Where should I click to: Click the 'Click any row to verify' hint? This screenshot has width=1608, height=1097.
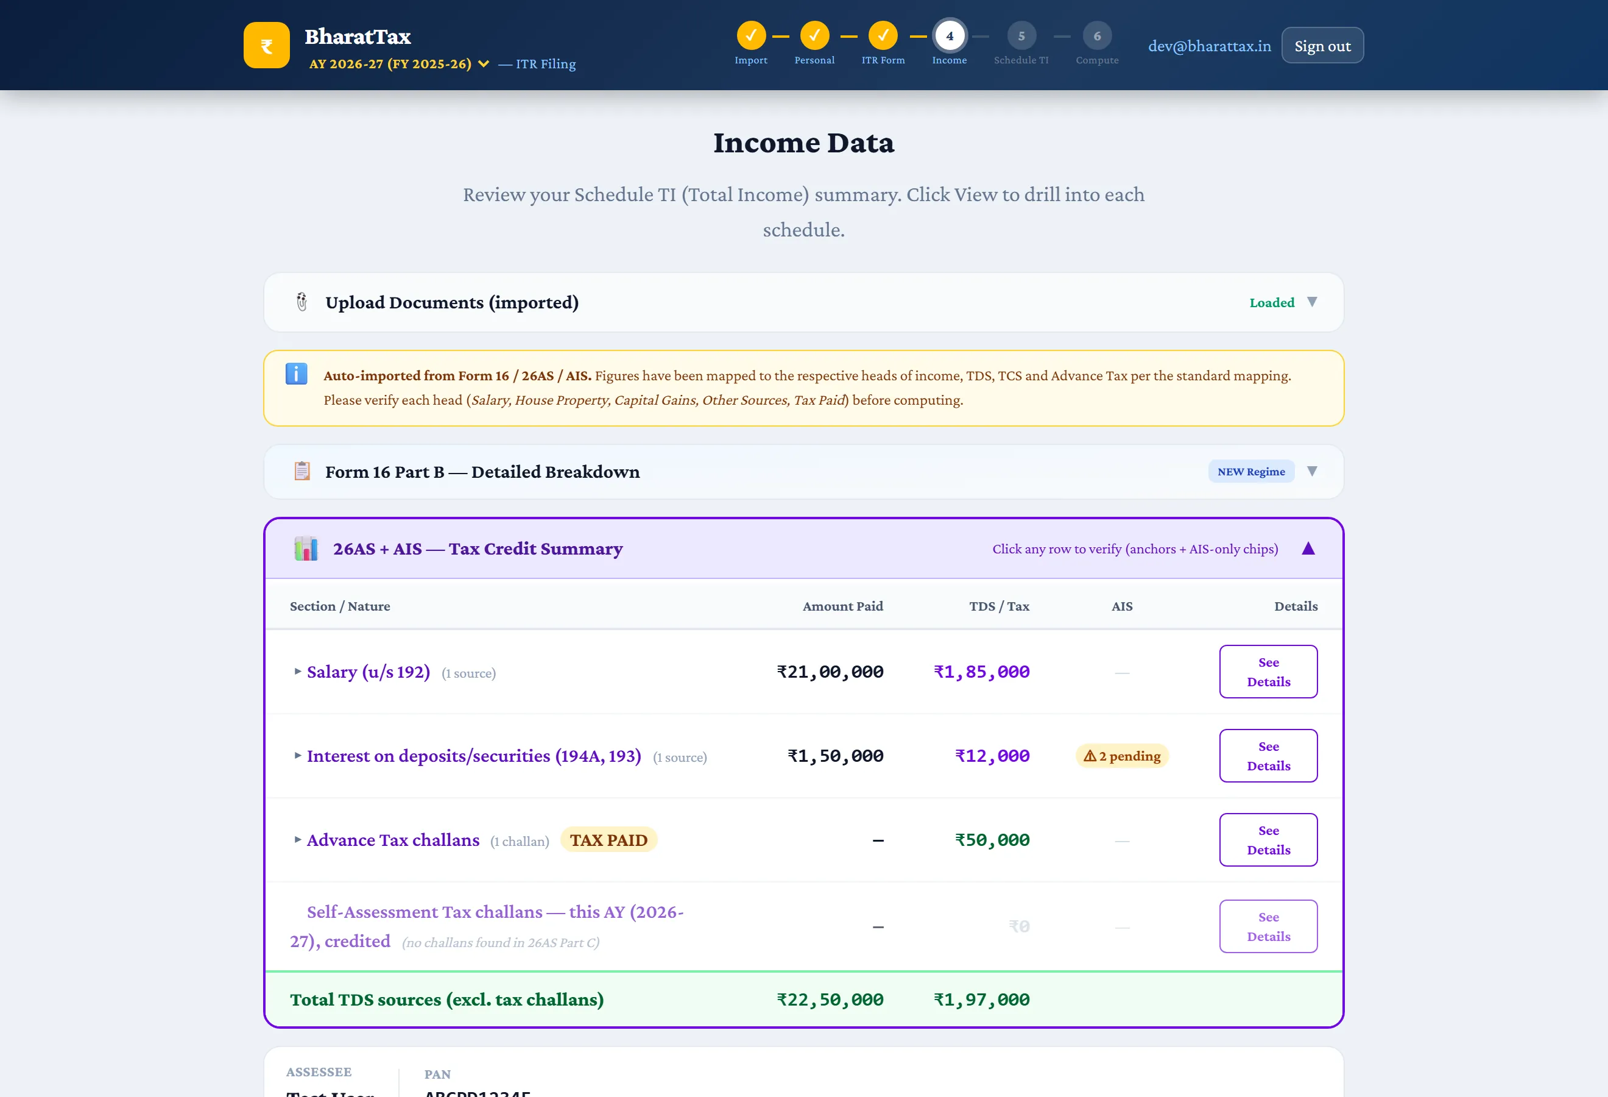(x=1135, y=549)
